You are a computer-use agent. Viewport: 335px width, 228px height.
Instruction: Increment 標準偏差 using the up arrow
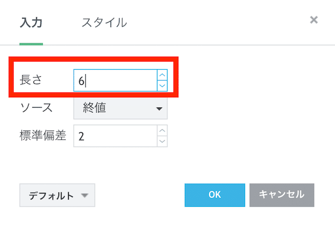(162, 130)
